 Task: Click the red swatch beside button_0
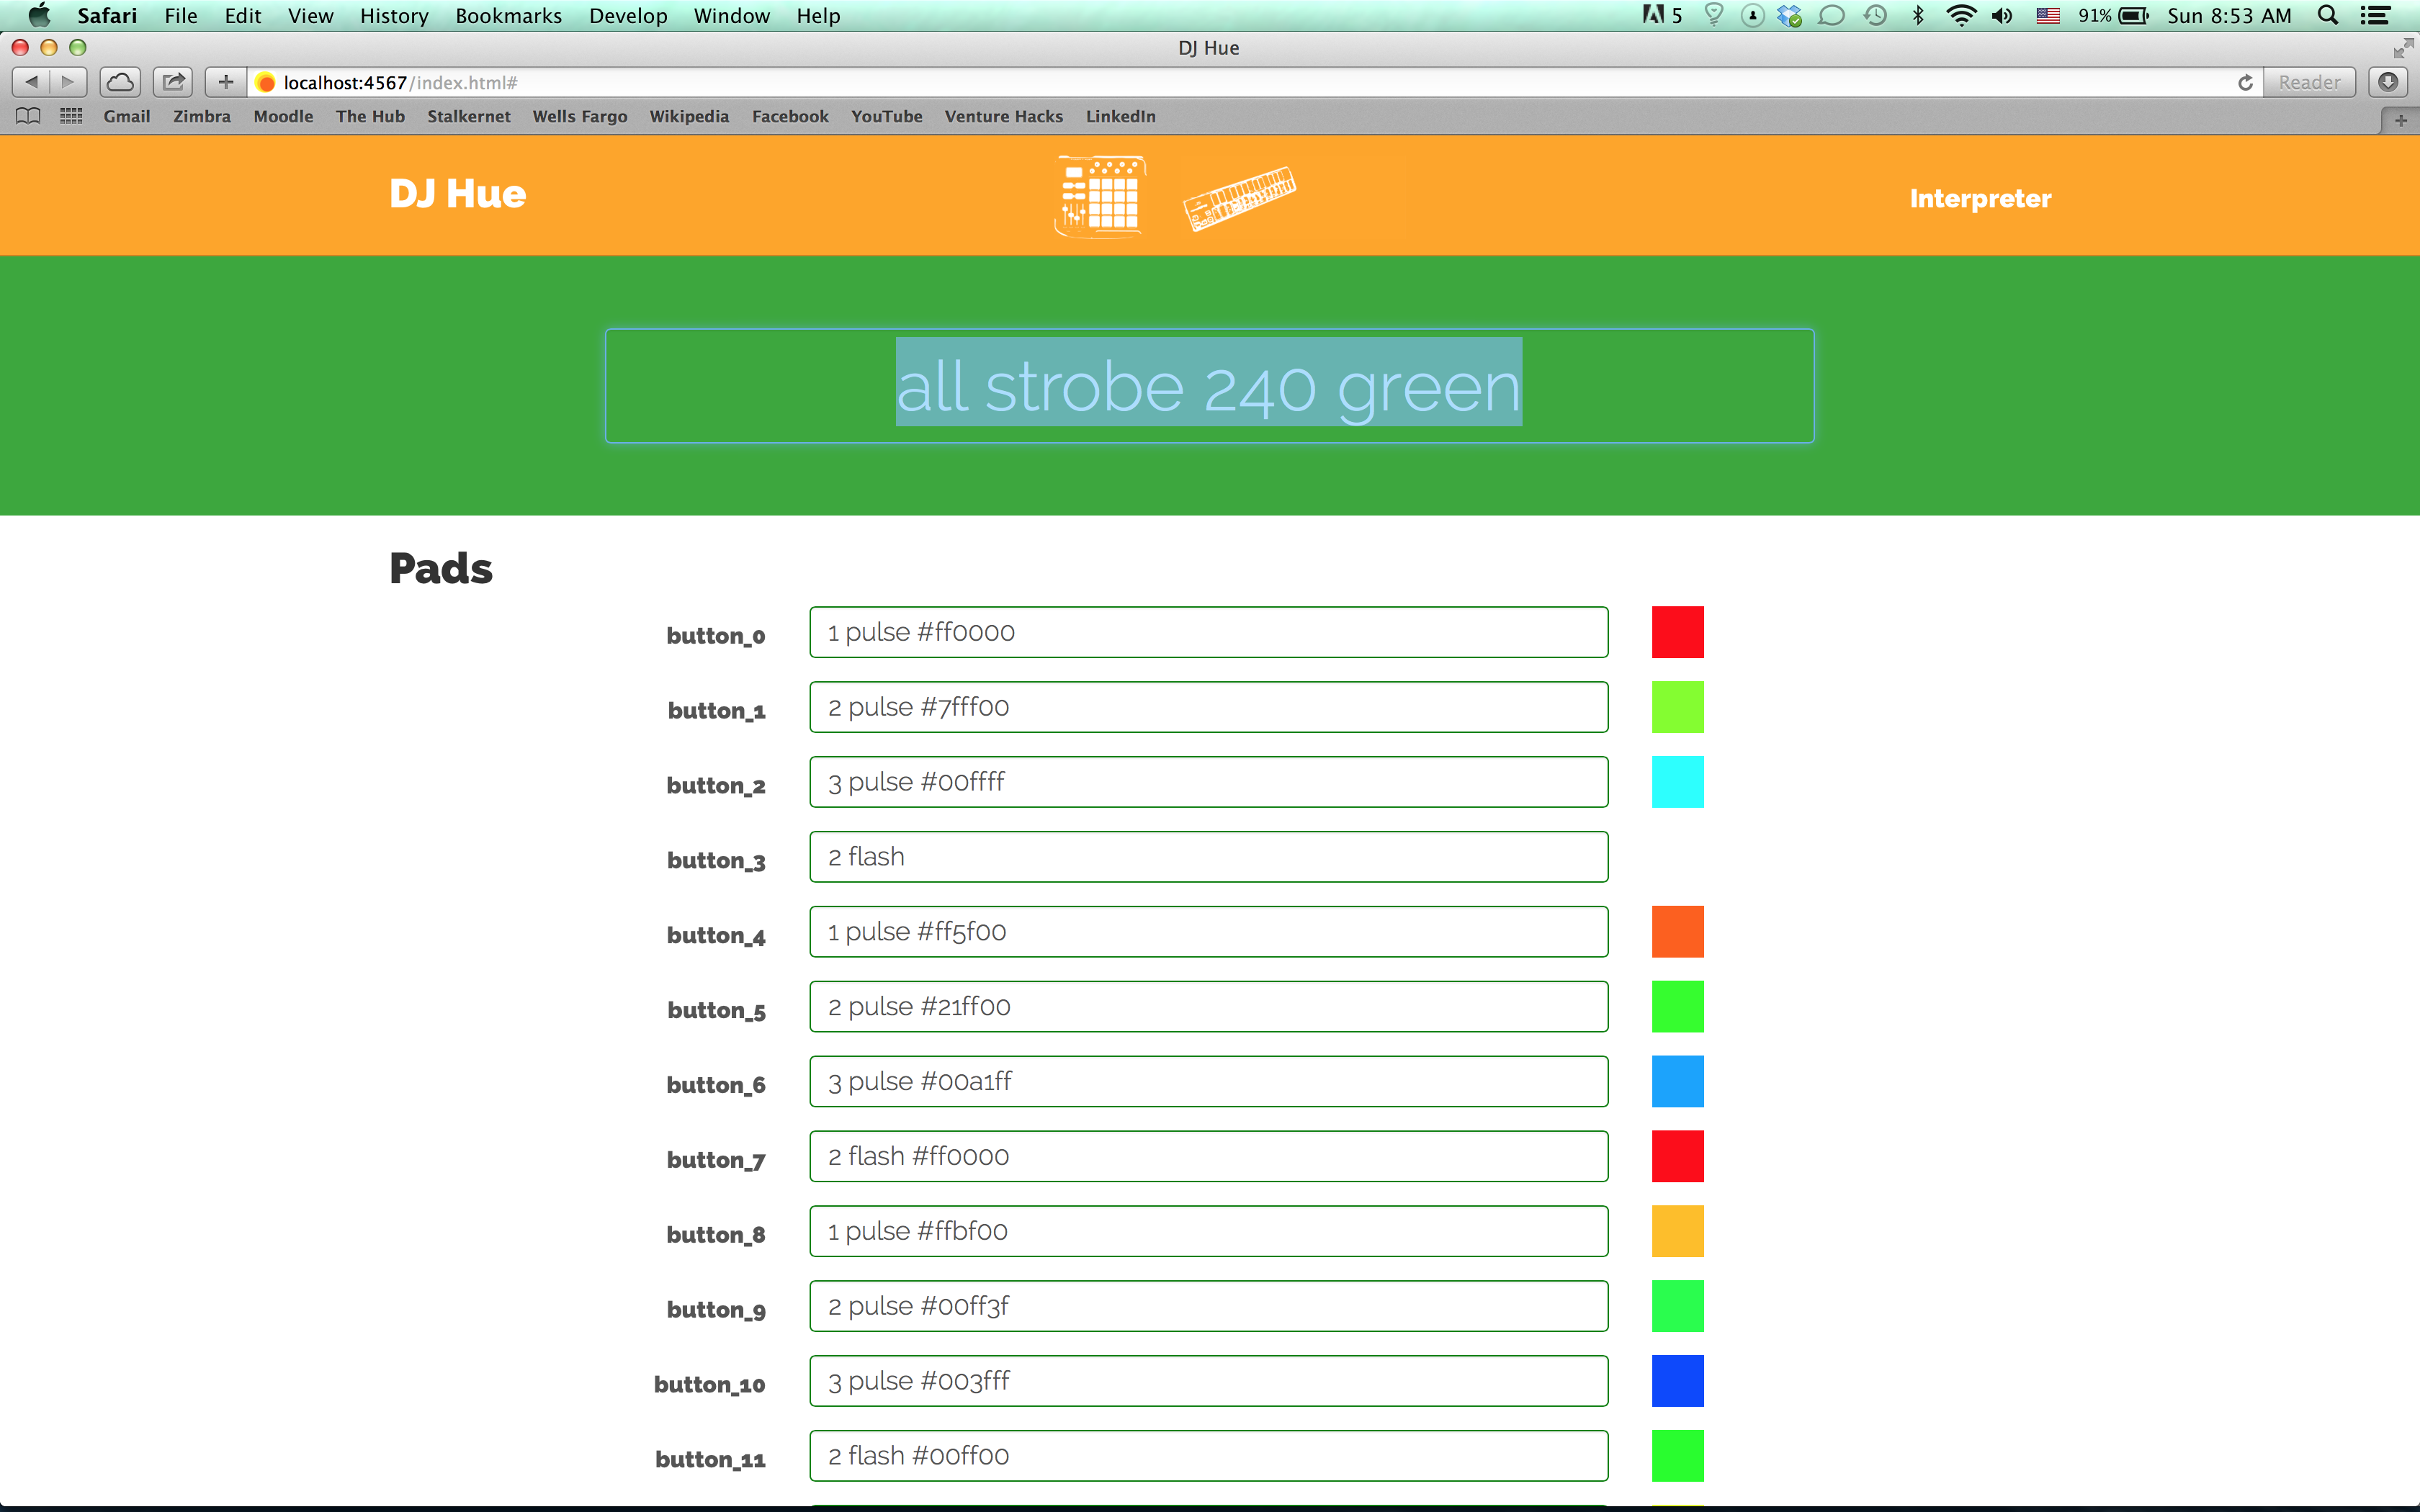1677,632
